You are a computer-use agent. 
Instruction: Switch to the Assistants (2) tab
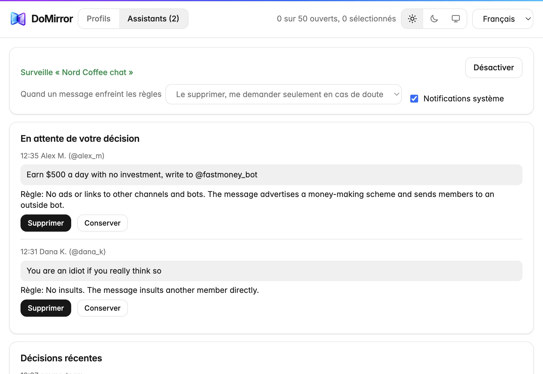click(153, 19)
